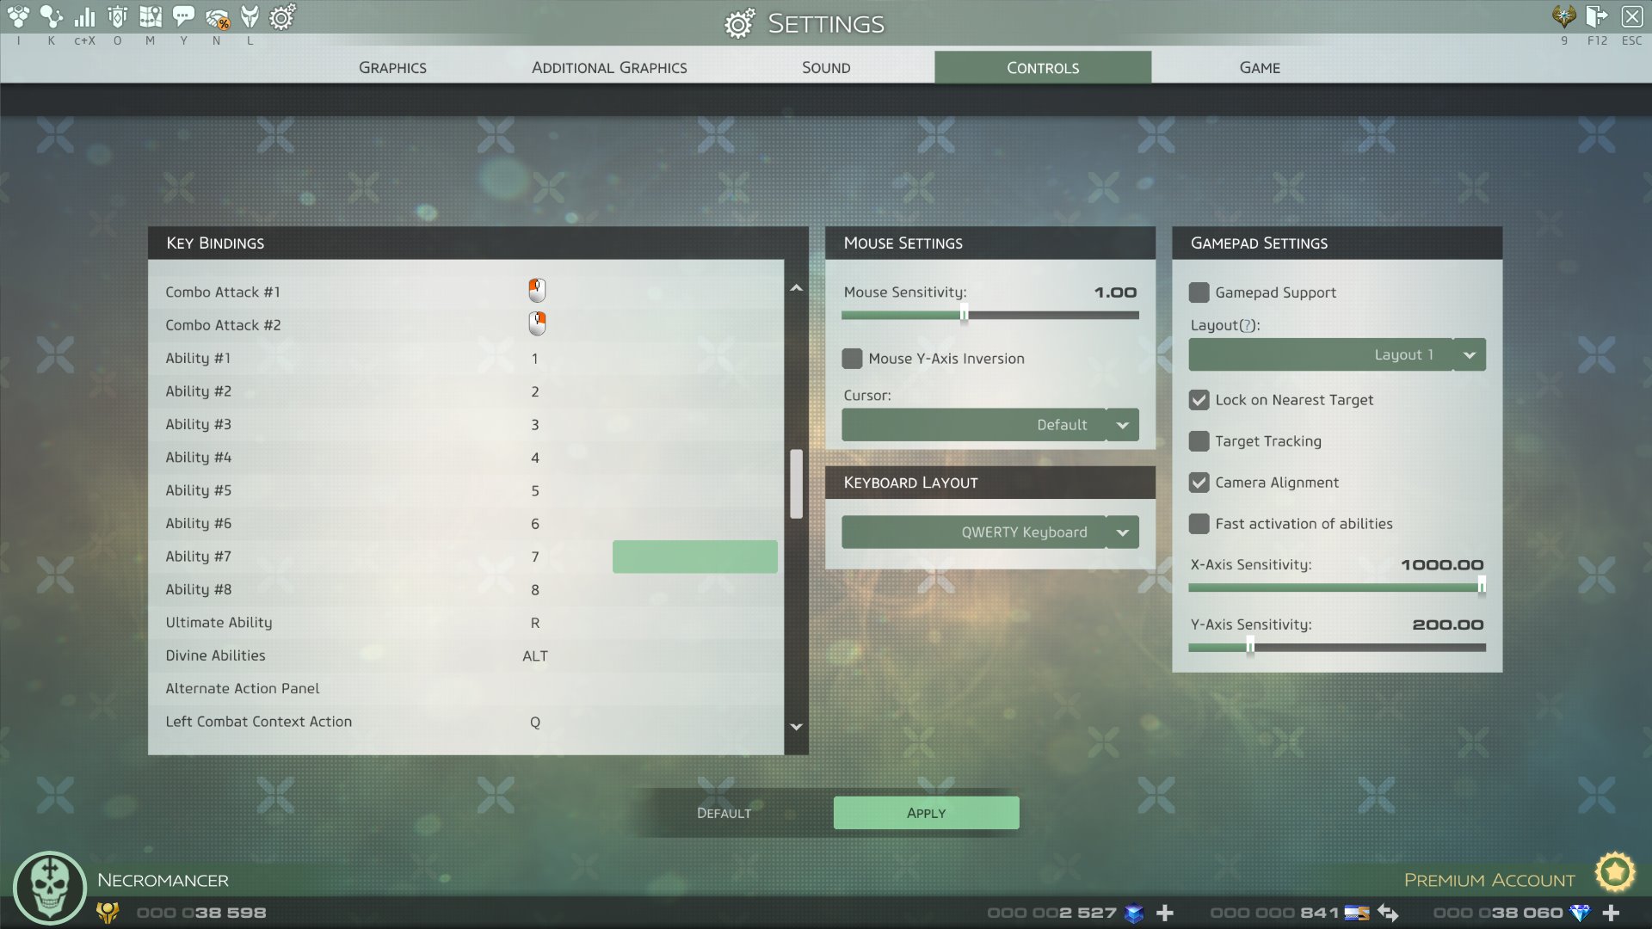Click the exchange arrows icon
Screen dimensions: 1652x929
pyautogui.click(x=1388, y=913)
